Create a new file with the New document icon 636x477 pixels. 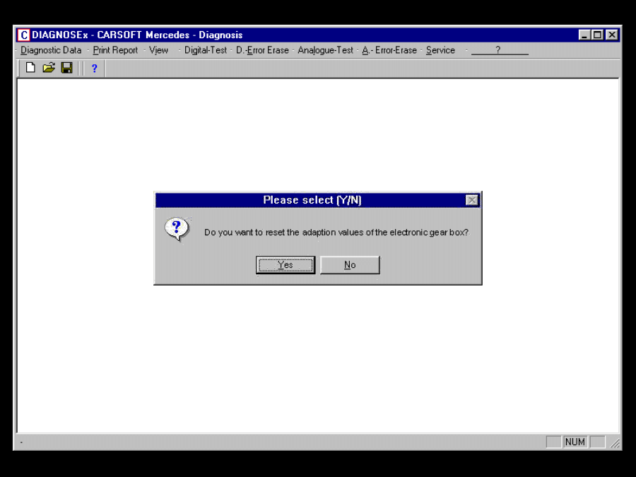point(30,68)
